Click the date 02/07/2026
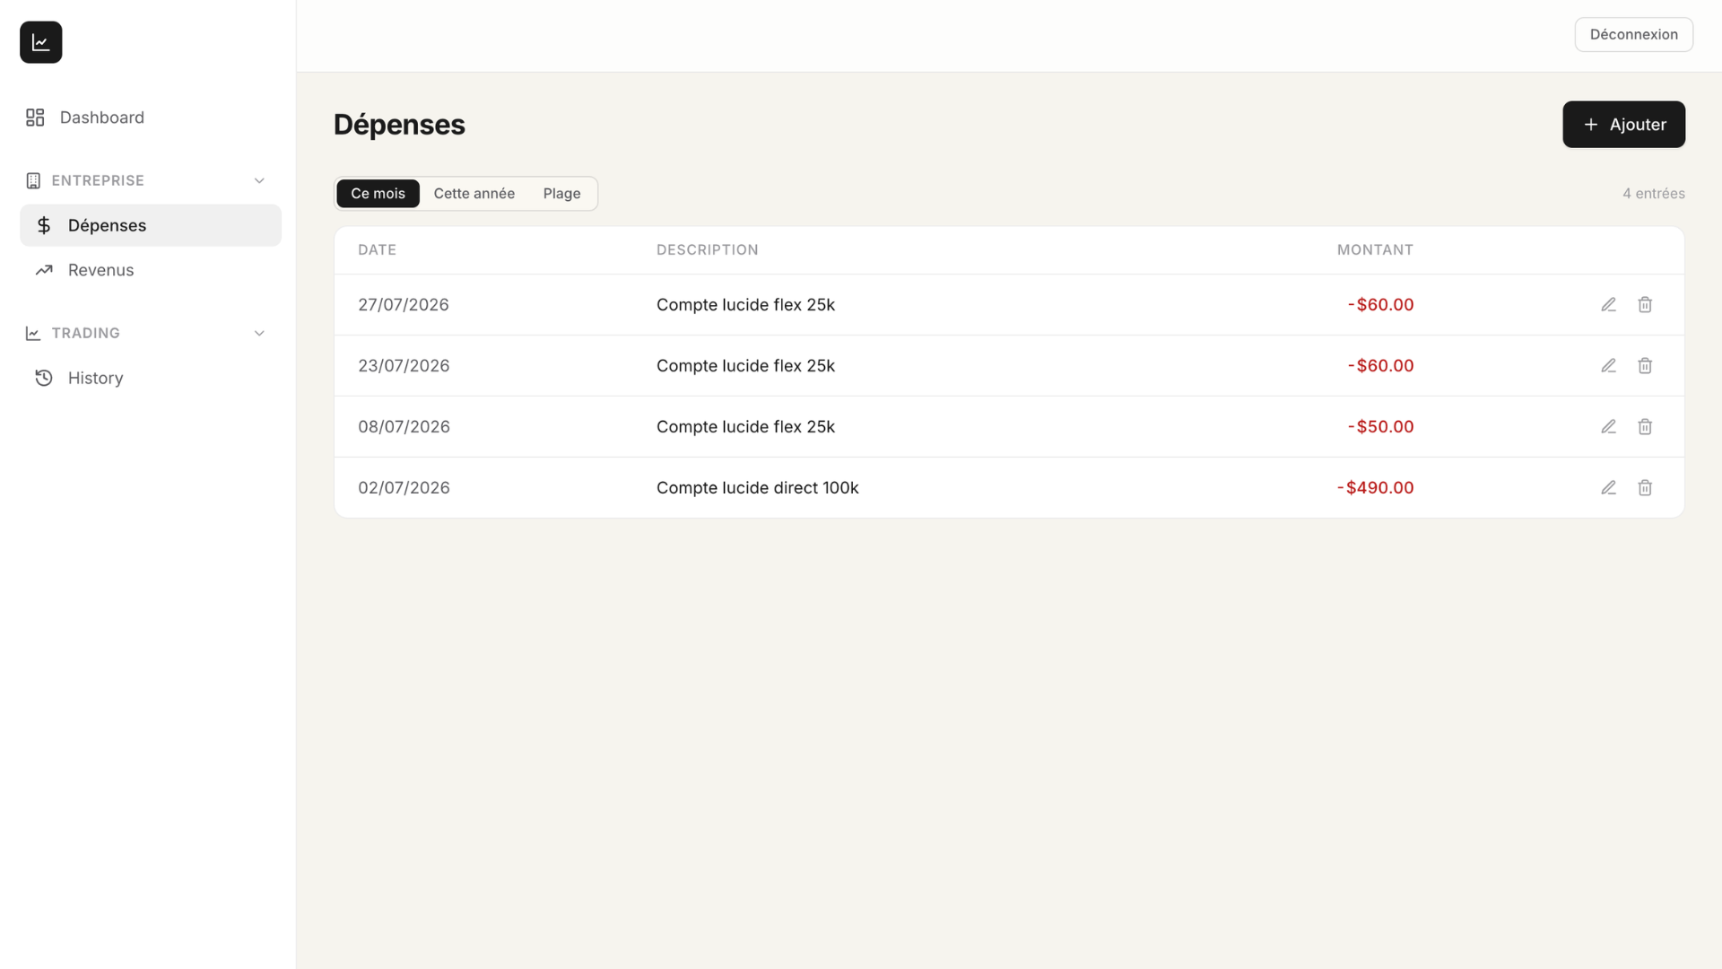The width and height of the screenshot is (1722, 969). (x=404, y=488)
